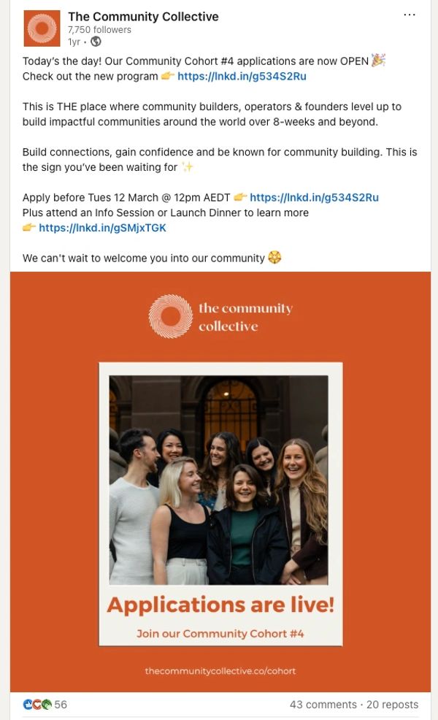
Task: Click the green celebrate reaction icon
Action: 47,705
